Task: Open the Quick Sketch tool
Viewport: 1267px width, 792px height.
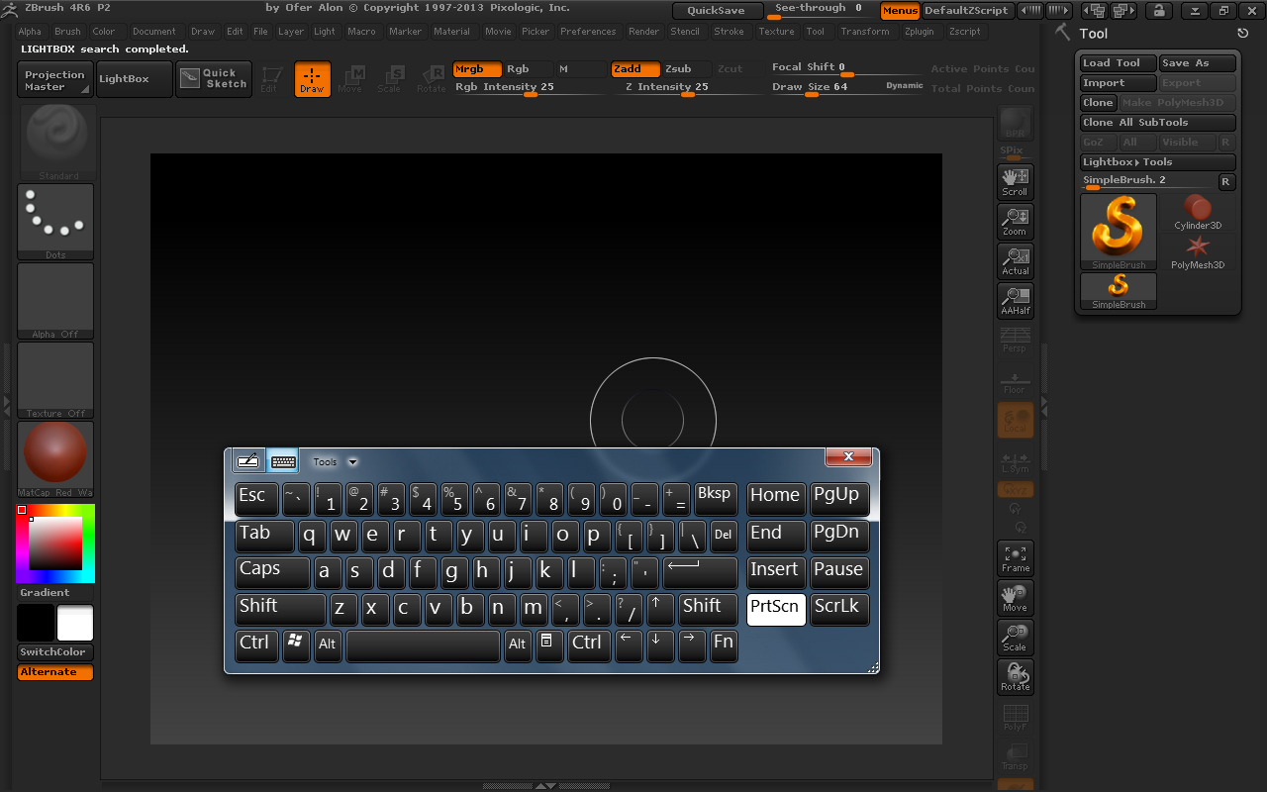Action: tap(214, 79)
